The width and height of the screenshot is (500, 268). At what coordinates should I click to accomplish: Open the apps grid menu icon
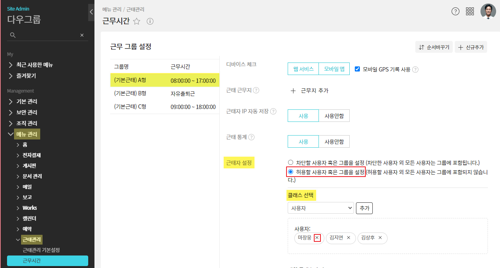tap(470, 11)
